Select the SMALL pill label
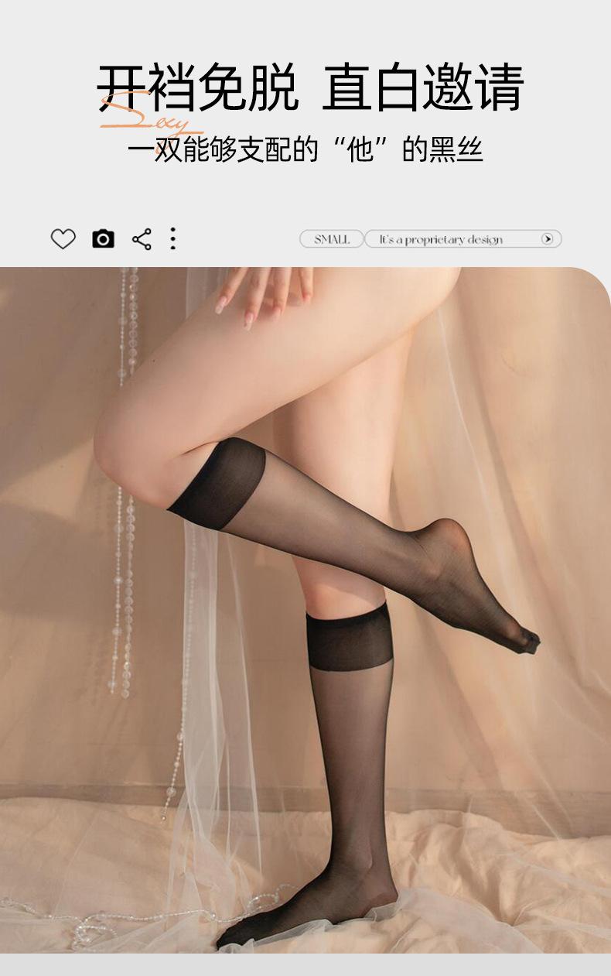The width and height of the screenshot is (611, 976). (332, 239)
